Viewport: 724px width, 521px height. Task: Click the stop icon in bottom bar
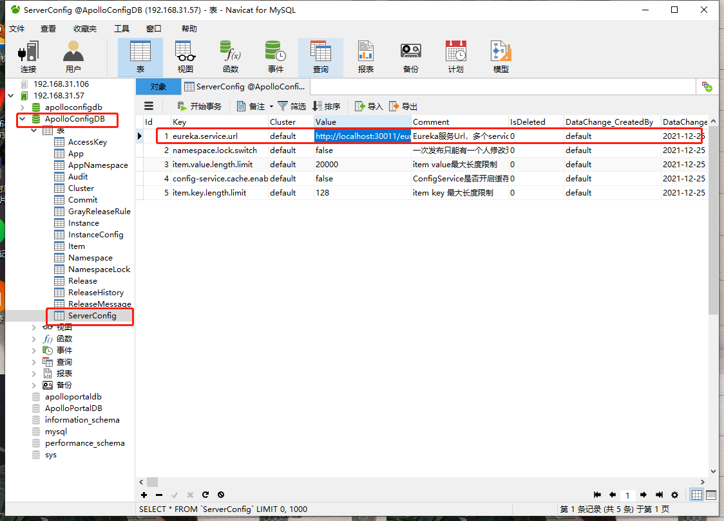(x=221, y=495)
